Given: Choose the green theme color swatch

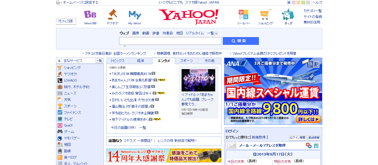Looking at the screenshot, I should click(x=303, y=3).
